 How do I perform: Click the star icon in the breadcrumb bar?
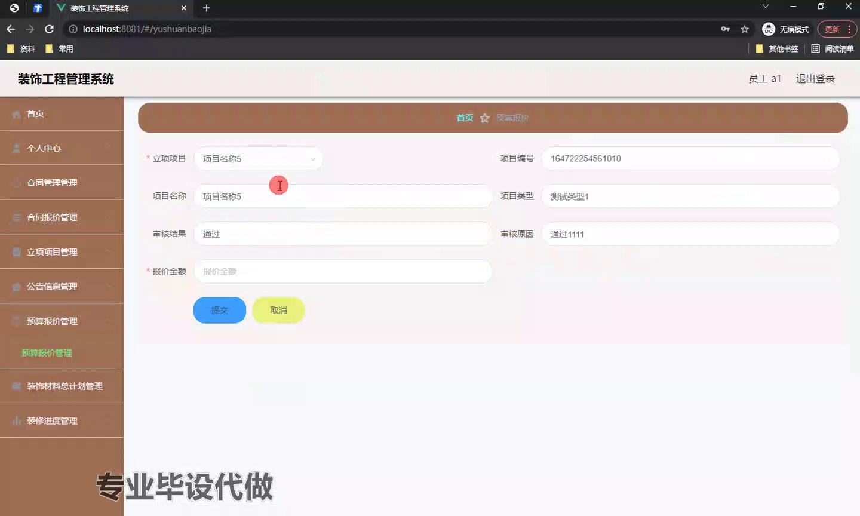point(485,118)
